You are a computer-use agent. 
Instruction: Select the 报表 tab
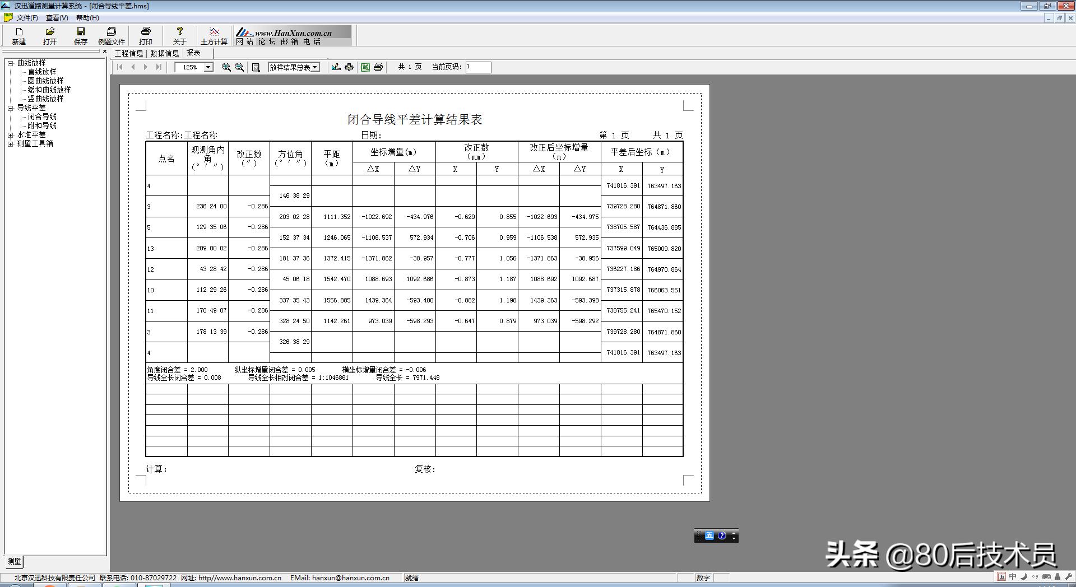194,53
